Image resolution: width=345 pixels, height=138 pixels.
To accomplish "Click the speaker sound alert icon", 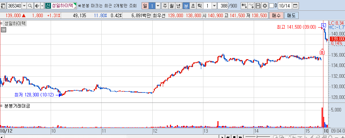I will coord(37,6).
